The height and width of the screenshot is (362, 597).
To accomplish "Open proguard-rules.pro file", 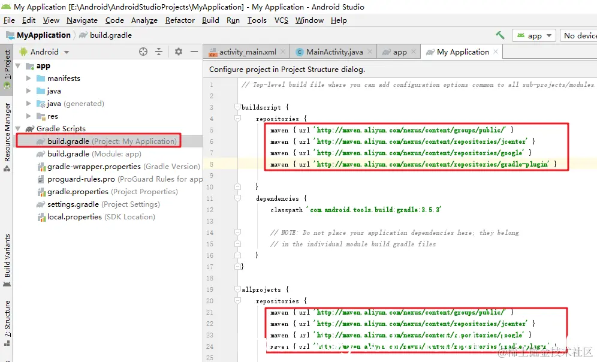I will pos(119,179).
